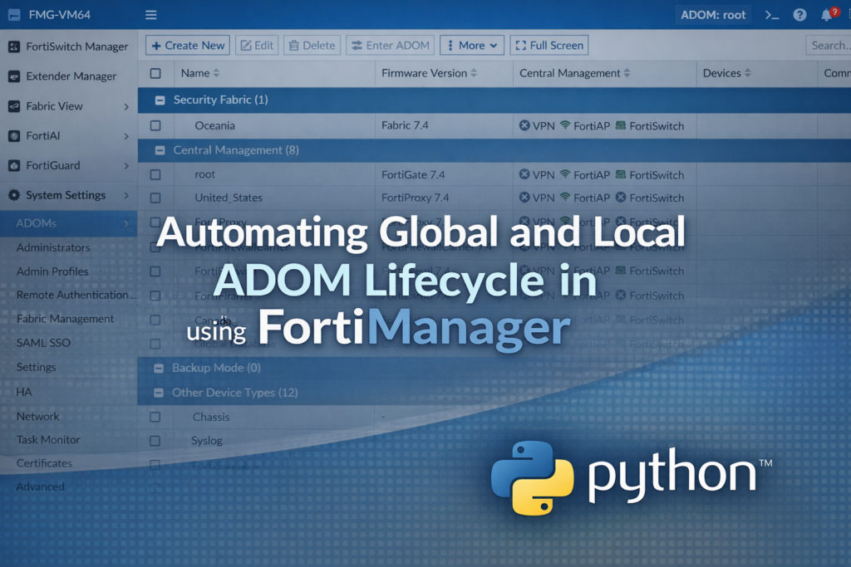
Task: Check the Chassis row checkbox
Action: tap(155, 417)
